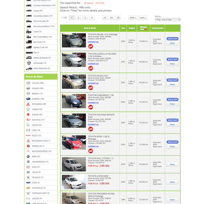Go to results page 2
204x204 pixels.
coord(78,18)
